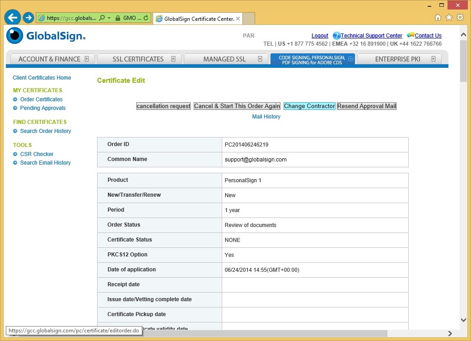Open the Order Certificates link

click(x=42, y=99)
